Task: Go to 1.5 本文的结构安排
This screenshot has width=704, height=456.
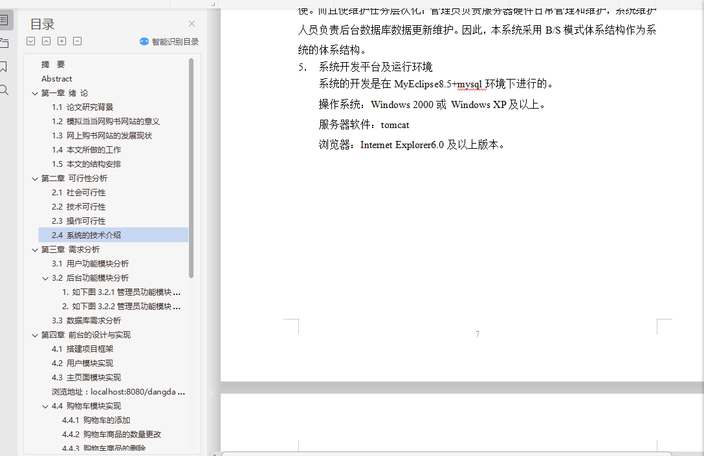Action: point(86,164)
